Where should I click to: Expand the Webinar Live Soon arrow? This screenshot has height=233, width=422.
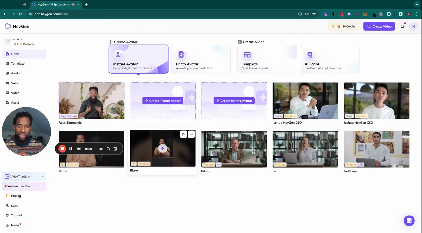pos(42,186)
